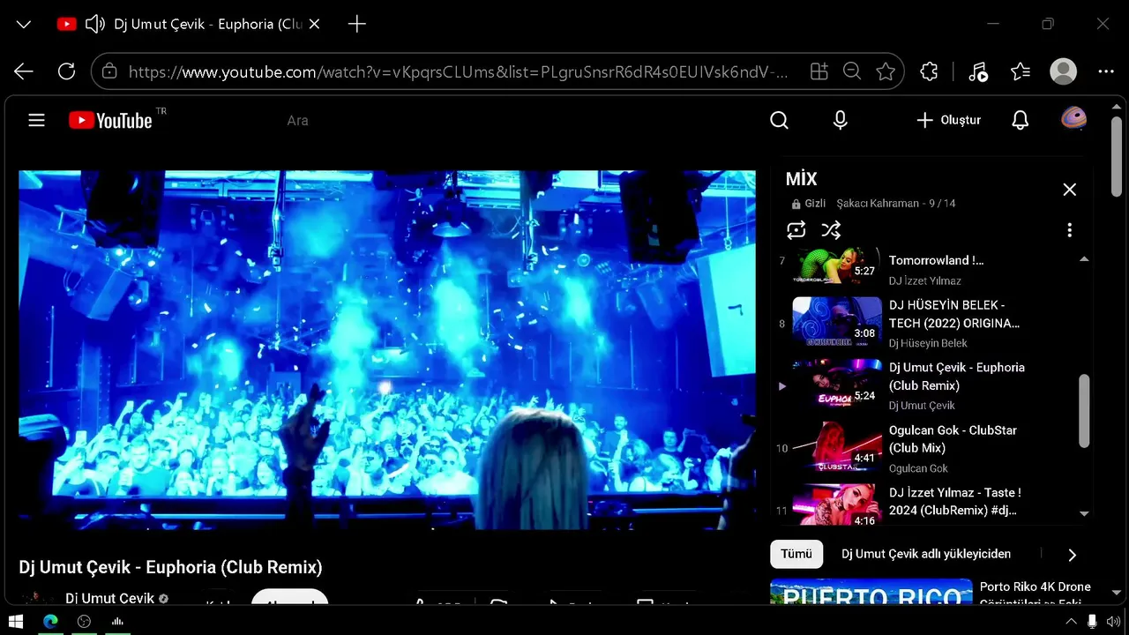
Task: Open the system volume speaker icon
Action: pyautogui.click(x=1113, y=621)
